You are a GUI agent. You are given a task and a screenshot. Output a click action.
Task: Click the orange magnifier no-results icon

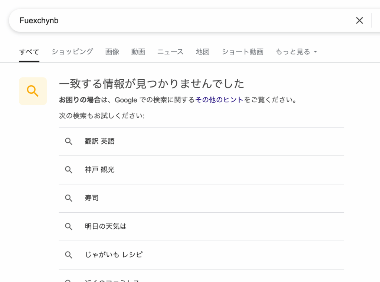[33, 91]
